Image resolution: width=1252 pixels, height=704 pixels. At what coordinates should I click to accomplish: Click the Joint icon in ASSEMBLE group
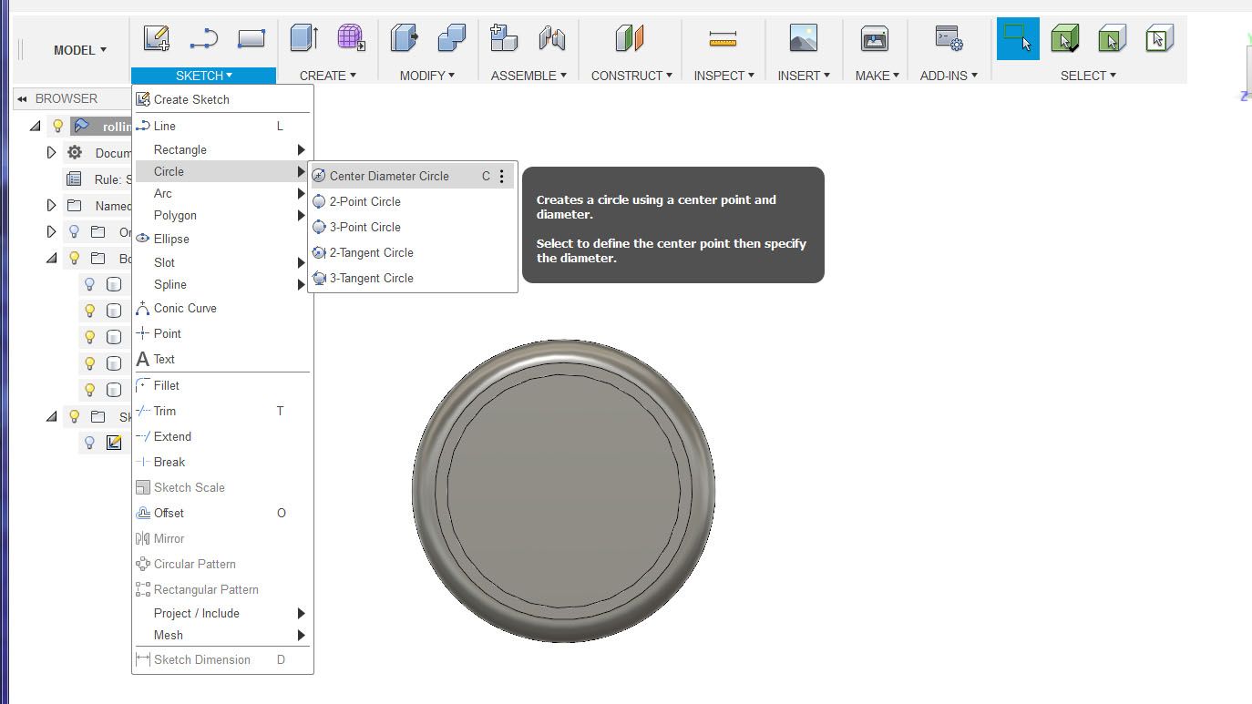[x=551, y=38]
